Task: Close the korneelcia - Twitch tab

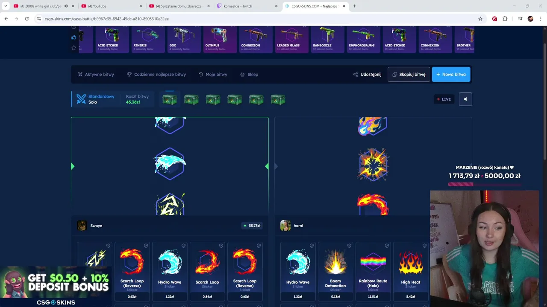Action: pos(276,6)
